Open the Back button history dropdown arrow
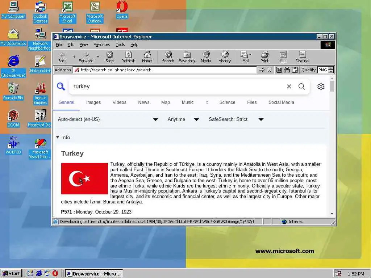The width and height of the screenshot is (371, 278). coord(74,57)
